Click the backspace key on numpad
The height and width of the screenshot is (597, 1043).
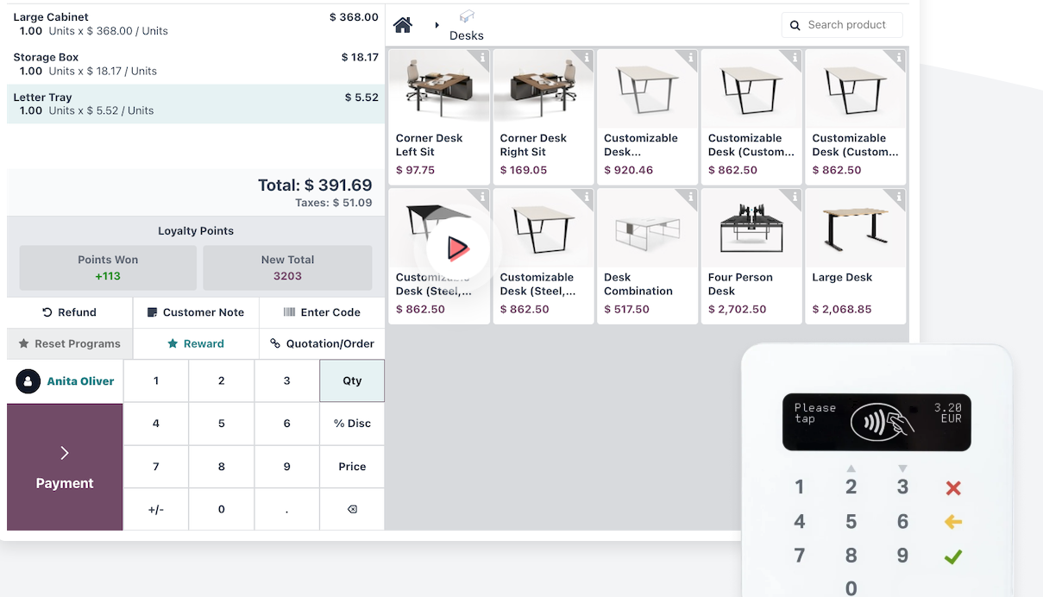click(x=352, y=509)
